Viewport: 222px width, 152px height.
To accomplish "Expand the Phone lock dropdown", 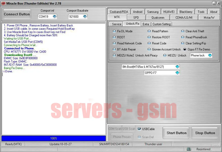I will (210, 55).
